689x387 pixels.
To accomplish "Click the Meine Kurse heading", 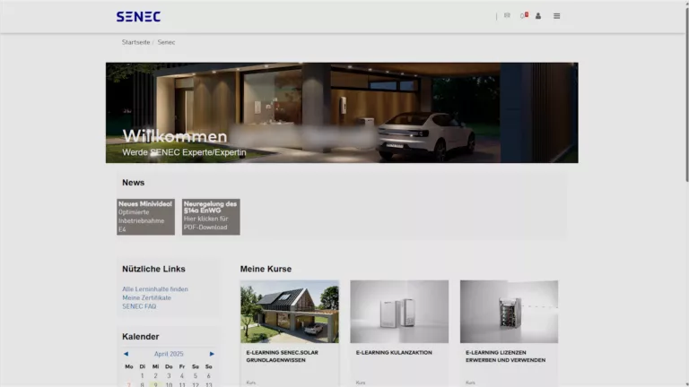I will [x=266, y=269].
